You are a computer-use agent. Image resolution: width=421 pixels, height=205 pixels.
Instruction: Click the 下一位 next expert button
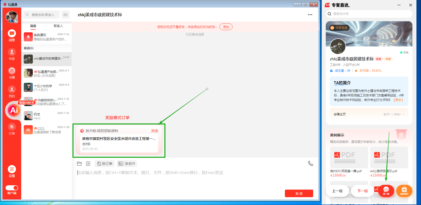363,191
